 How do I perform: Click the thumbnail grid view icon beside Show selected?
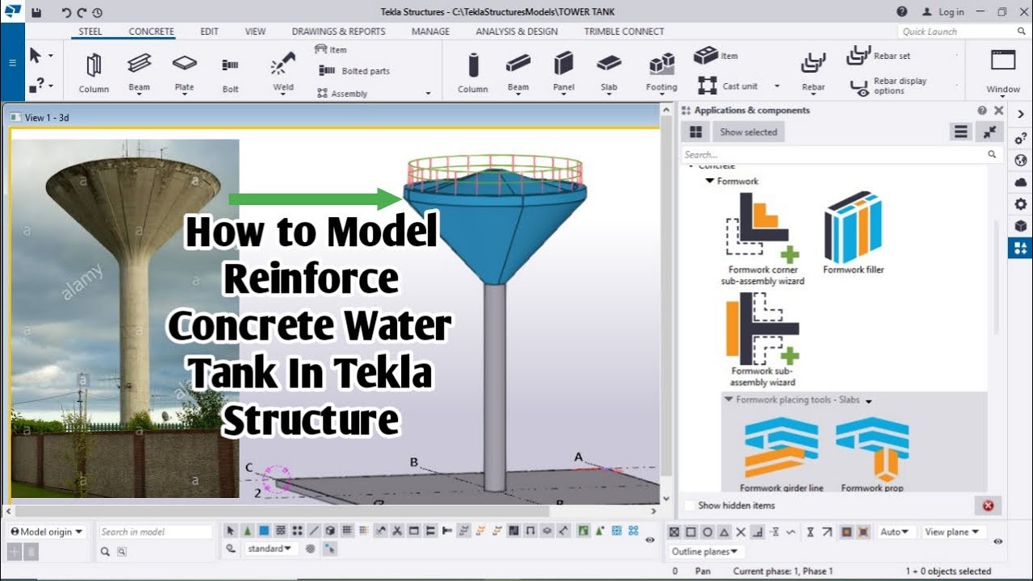[x=696, y=132]
